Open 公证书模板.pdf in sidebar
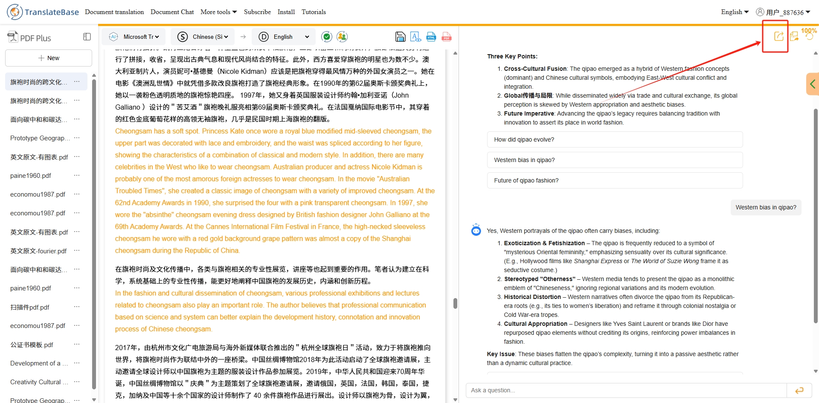The width and height of the screenshot is (819, 403). coord(32,345)
